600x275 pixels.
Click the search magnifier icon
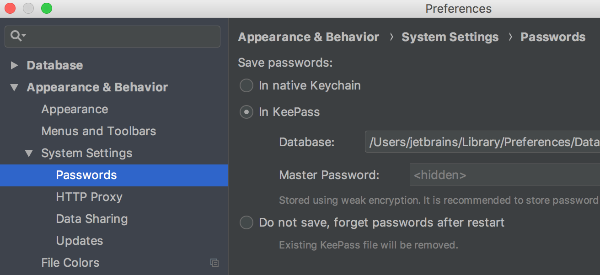click(18, 36)
